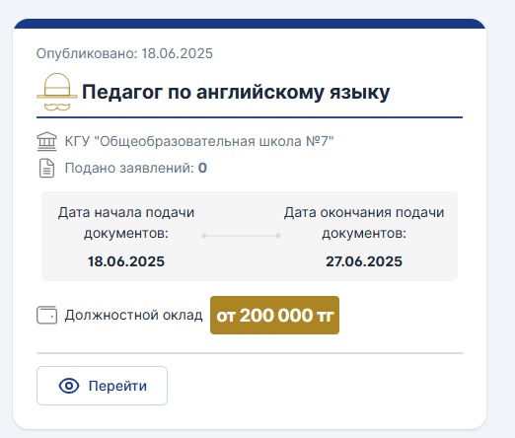Open the vacancy with the Перейти button
This screenshot has width=515, height=438.
click(102, 386)
